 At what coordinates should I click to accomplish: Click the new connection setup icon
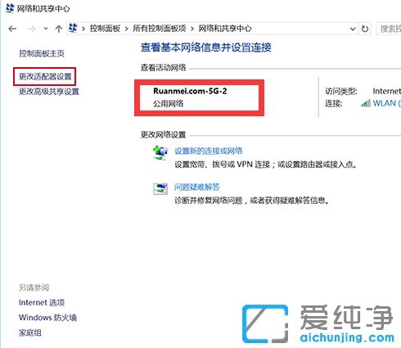pos(160,153)
